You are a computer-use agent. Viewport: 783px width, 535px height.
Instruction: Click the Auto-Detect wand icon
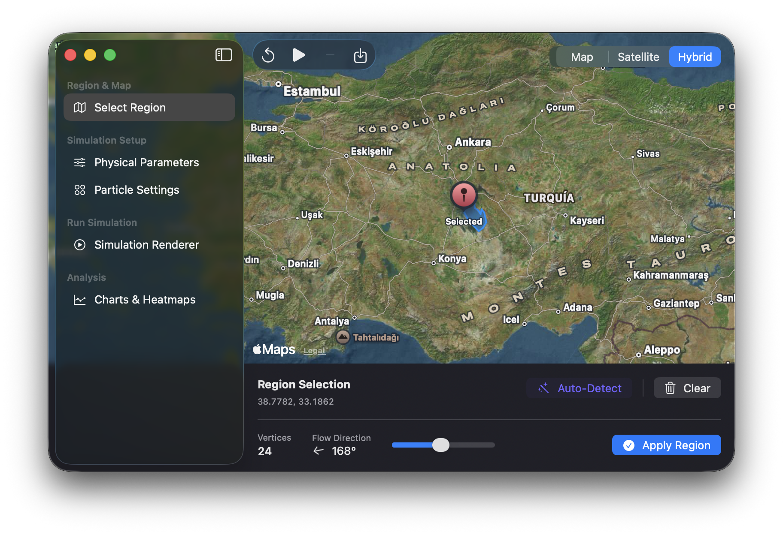(543, 388)
